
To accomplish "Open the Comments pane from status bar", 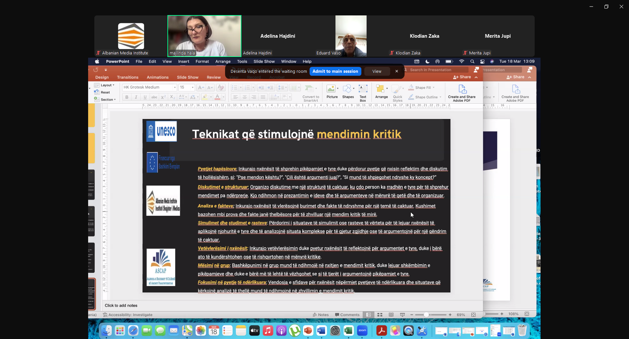I will pyautogui.click(x=347, y=315).
